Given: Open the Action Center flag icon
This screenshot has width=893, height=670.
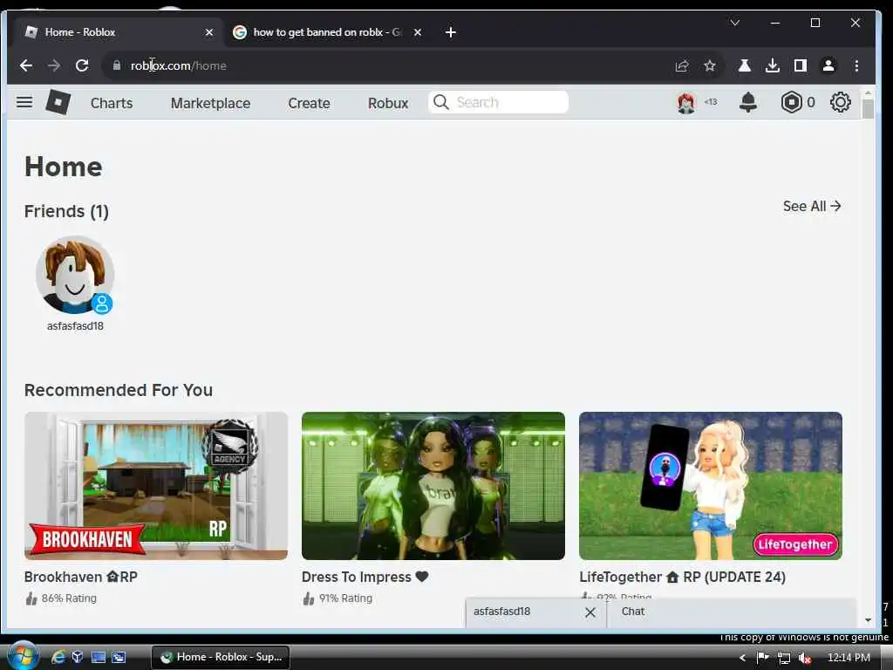Looking at the screenshot, I should click(x=762, y=658).
